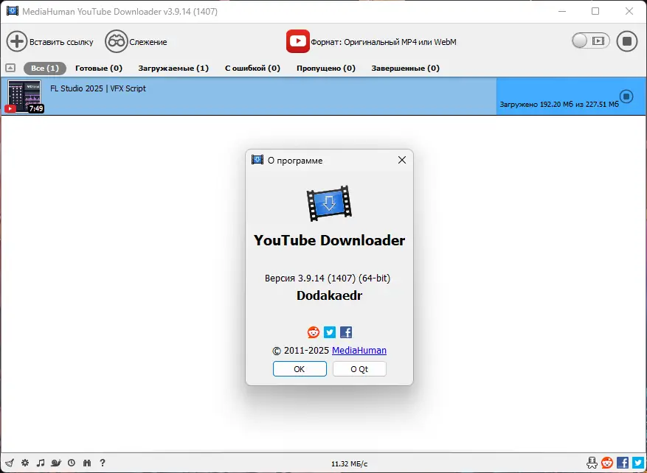Click the small icon in О программе title bar
This screenshot has width=647, height=473.
pos(257,160)
